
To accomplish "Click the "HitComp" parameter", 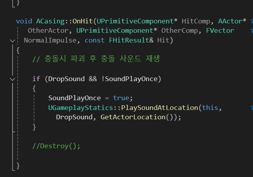I will pyautogui.click(x=196, y=21).
